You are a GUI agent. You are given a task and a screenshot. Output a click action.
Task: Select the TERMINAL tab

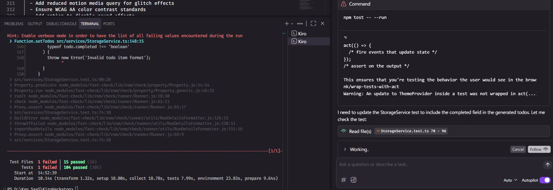click(90, 24)
